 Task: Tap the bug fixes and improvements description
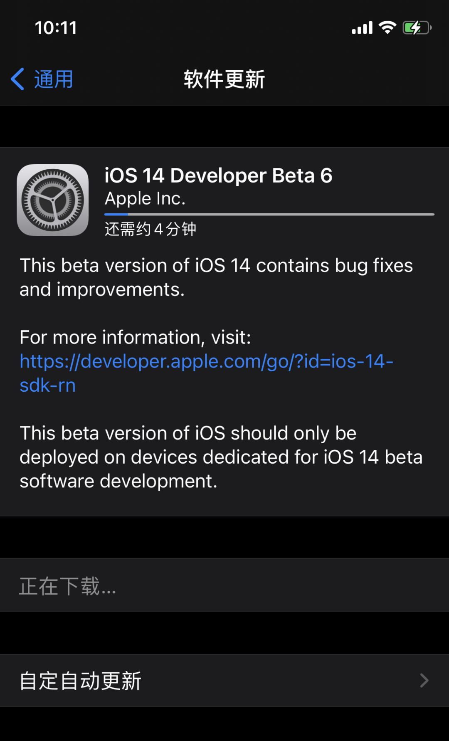click(216, 277)
